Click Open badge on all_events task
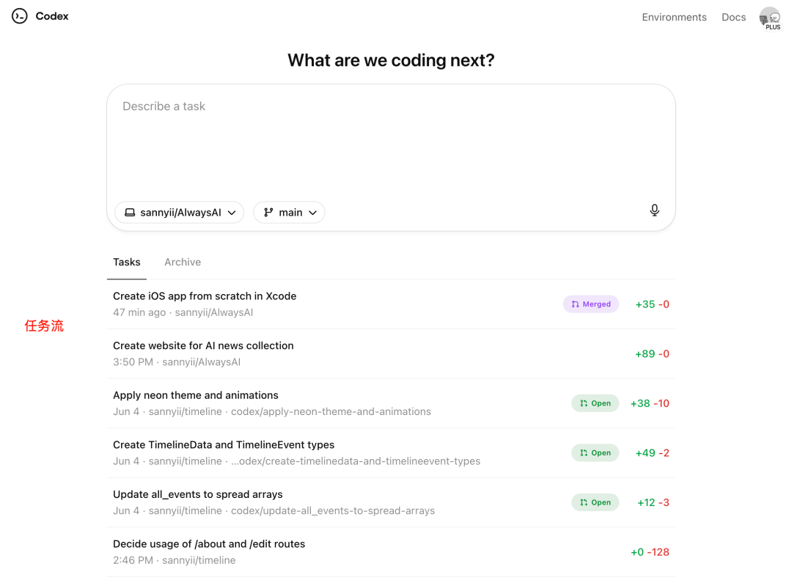Viewport: 792px width, 580px height. point(595,502)
